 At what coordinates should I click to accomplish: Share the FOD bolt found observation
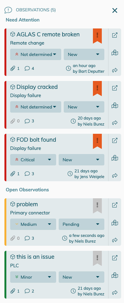coord(115,176)
